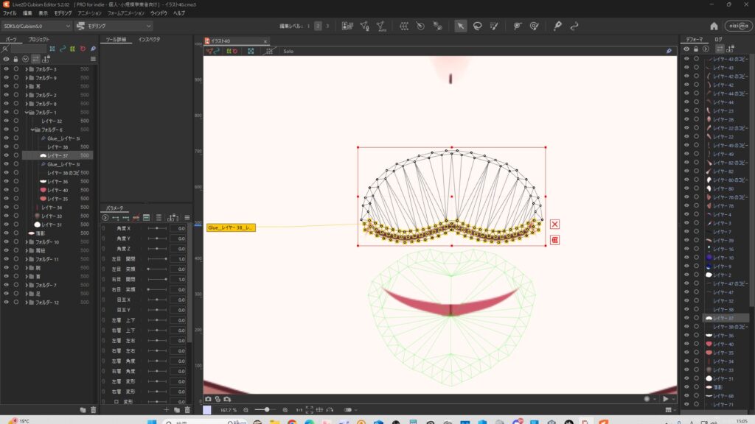Image resolution: width=755 pixels, height=424 pixels.
Task: Add a new parameter with plus icon
Action: point(166,410)
